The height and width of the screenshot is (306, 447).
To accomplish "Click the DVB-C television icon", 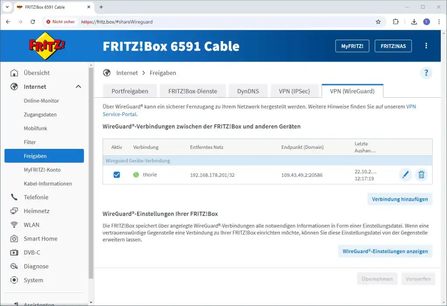I will (x=14, y=252).
